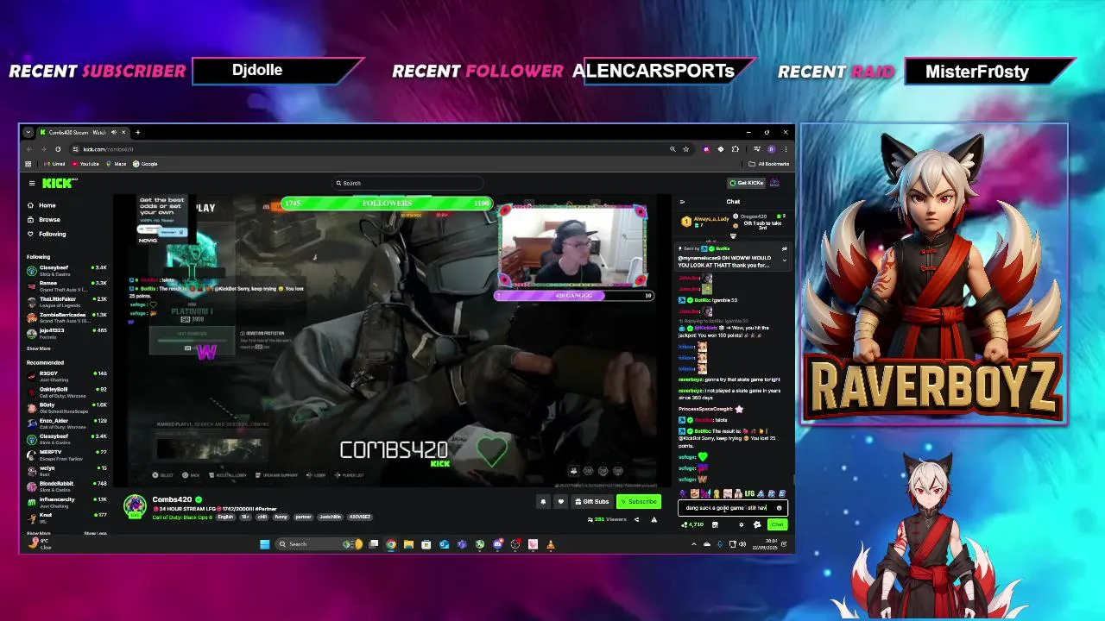Open jojo41323 channel in sidebar
Image resolution: width=1105 pixels, height=621 pixels.
(66, 333)
